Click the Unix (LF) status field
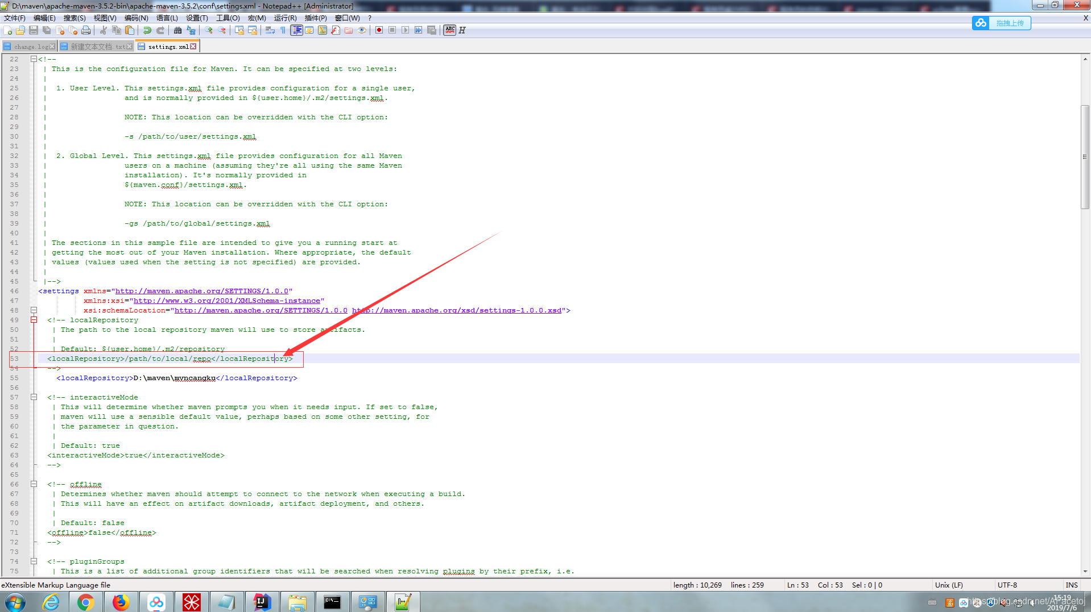The height and width of the screenshot is (612, 1091). (949, 585)
